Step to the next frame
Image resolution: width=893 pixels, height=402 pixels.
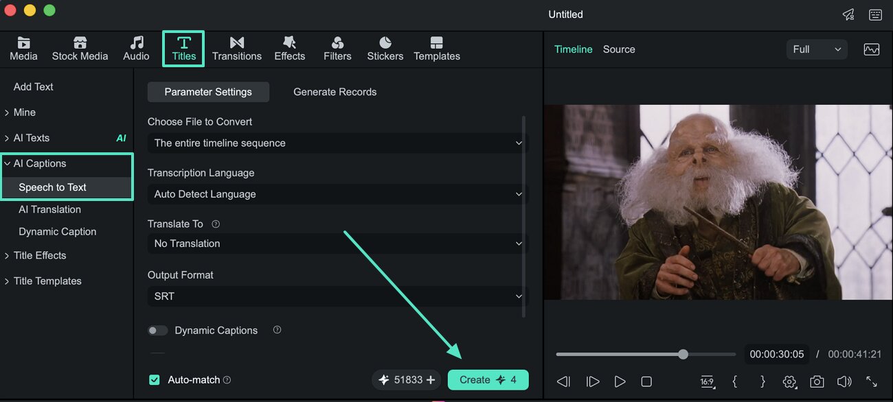click(x=592, y=381)
